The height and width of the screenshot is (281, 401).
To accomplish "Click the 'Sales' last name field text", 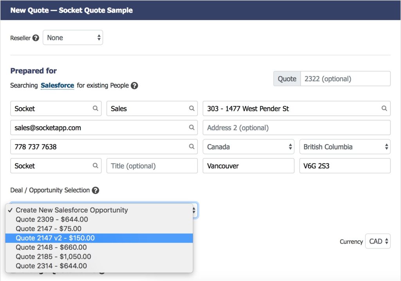I will pos(119,109).
